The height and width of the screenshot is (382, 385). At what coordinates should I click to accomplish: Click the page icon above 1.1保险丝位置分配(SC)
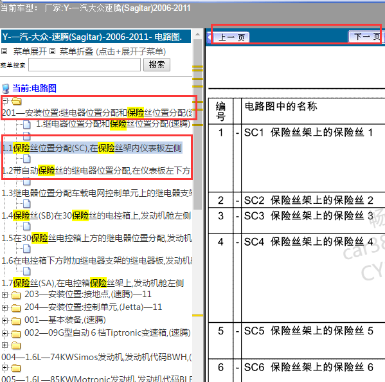click(27, 136)
